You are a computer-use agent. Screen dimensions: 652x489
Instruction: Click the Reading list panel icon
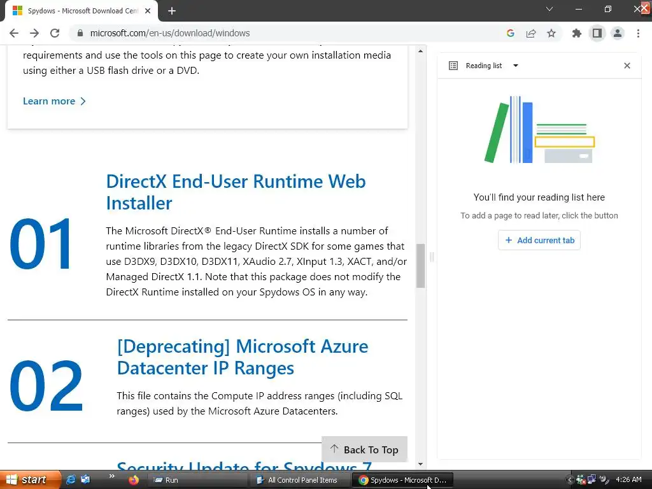(453, 66)
